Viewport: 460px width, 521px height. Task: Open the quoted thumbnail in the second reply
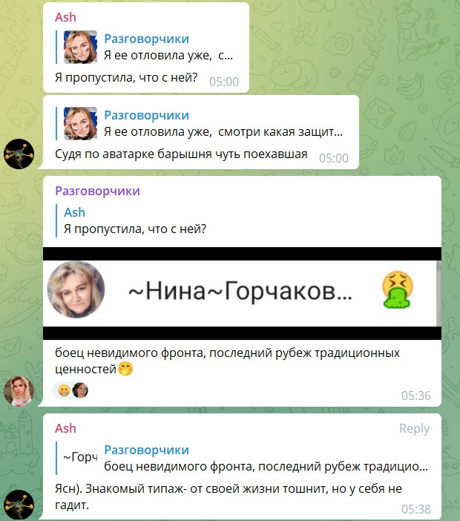(x=80, y=123)
